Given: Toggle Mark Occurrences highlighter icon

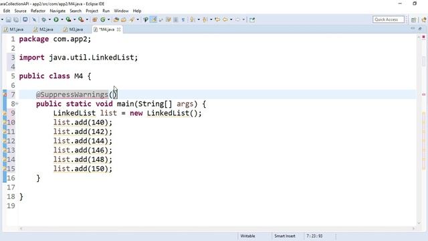Looking at the screenshot, I should point(153,19).
